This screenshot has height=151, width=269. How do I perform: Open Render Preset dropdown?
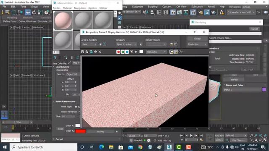coord(156,44)
